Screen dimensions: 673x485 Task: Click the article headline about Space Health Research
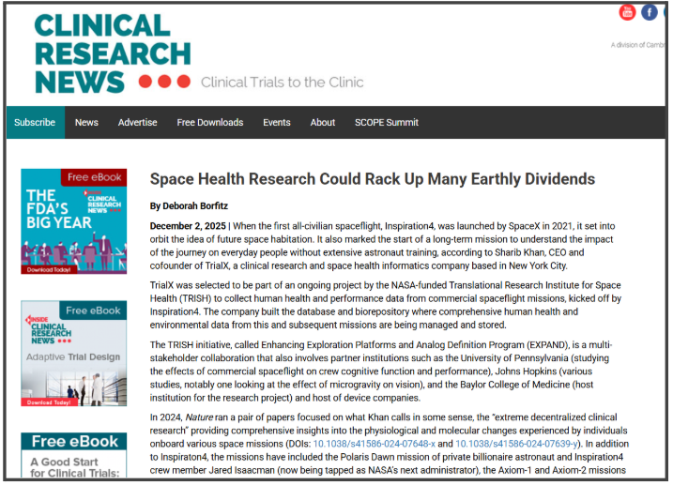coord(373,178)
